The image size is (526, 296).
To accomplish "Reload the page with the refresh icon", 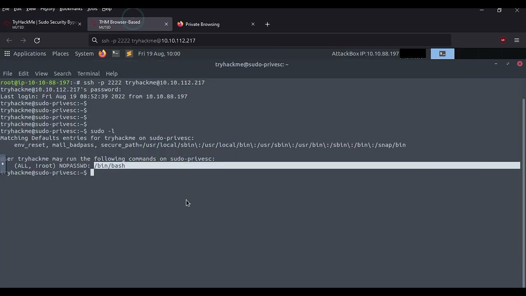I will tap(37, 40).
